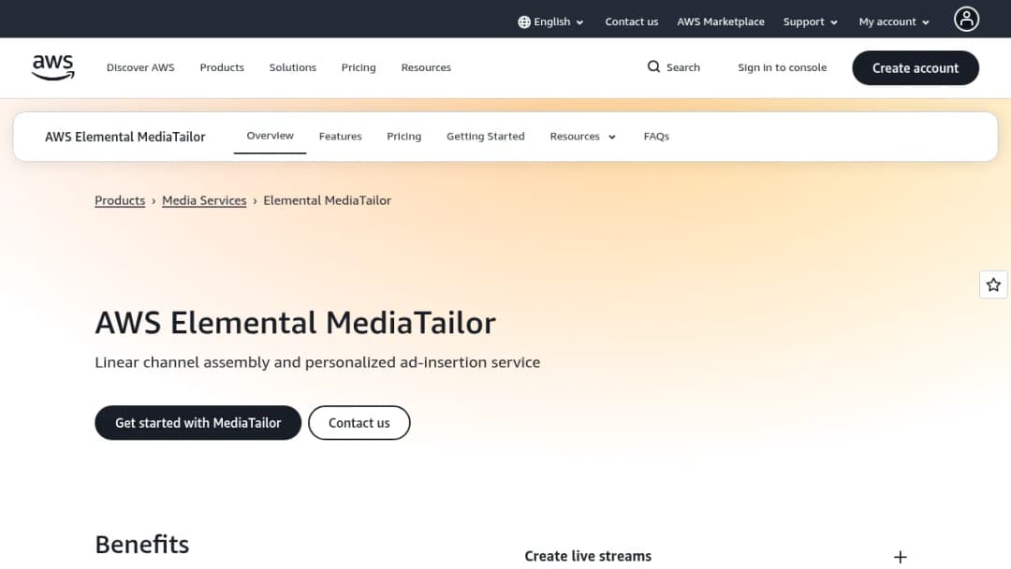Follow the Media Services breadcrumb link
This screenshot has height=569, width=1011.
(x=204, y=200)
